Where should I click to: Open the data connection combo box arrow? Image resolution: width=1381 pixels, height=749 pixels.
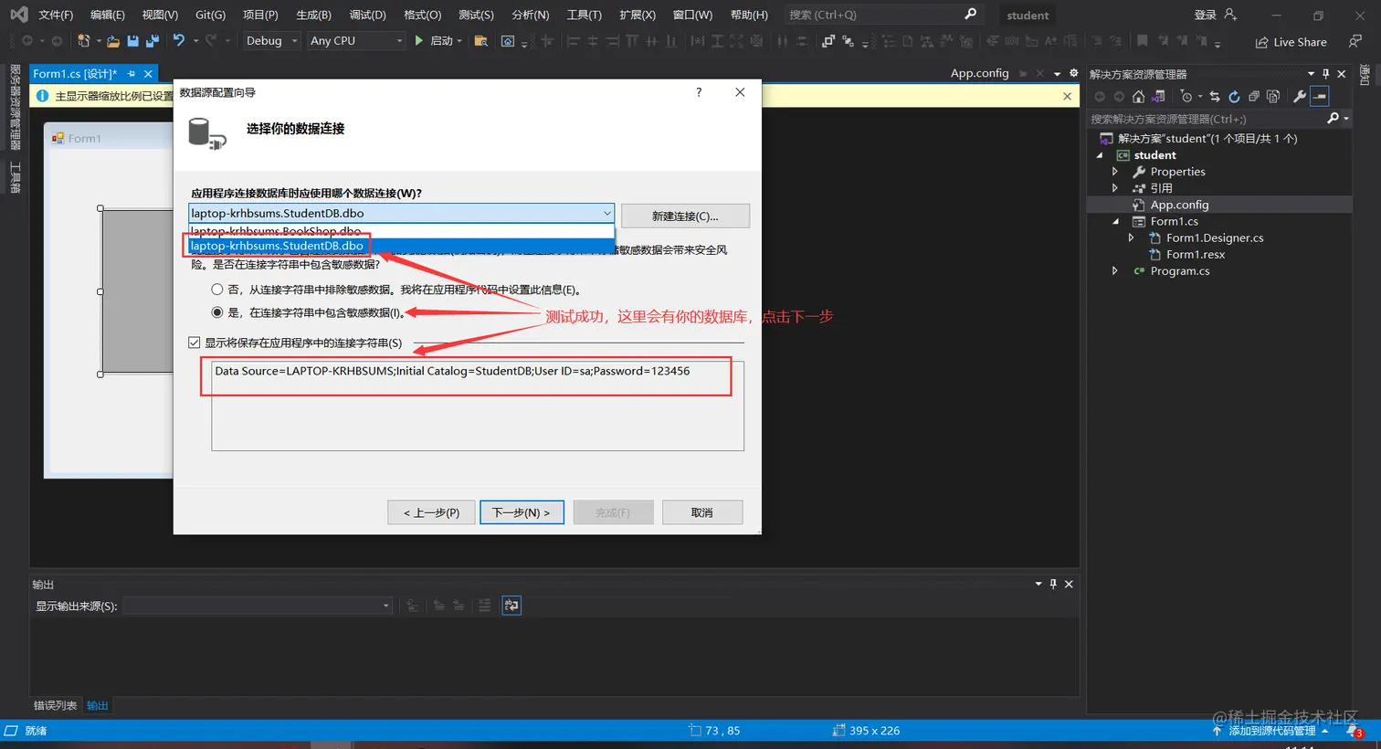coord(606,214)
